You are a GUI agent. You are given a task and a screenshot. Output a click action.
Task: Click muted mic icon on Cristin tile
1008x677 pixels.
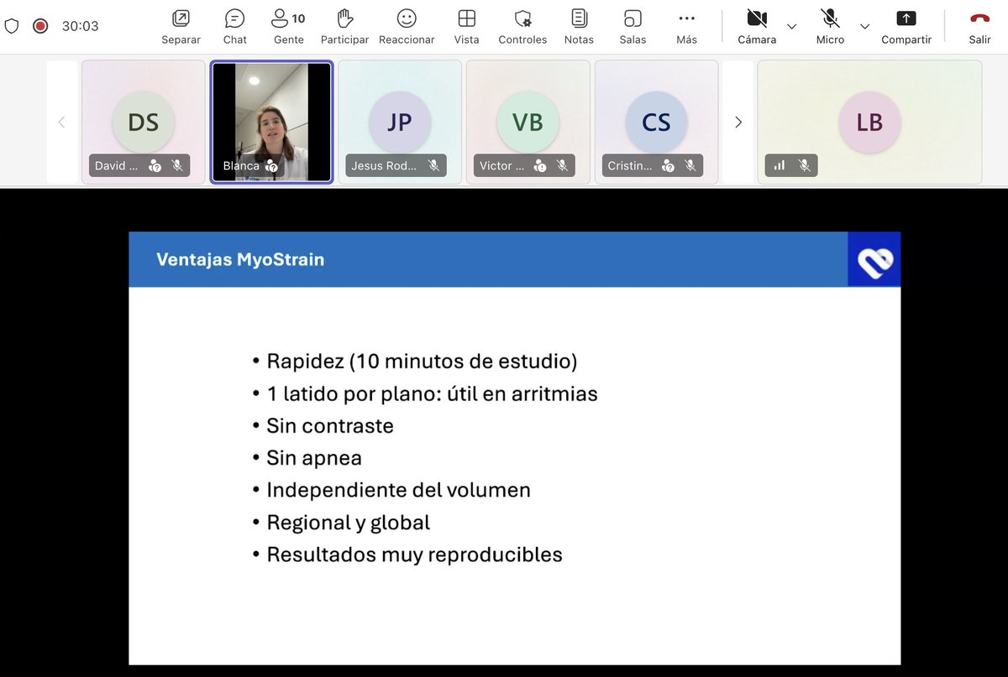click(690, 165)
